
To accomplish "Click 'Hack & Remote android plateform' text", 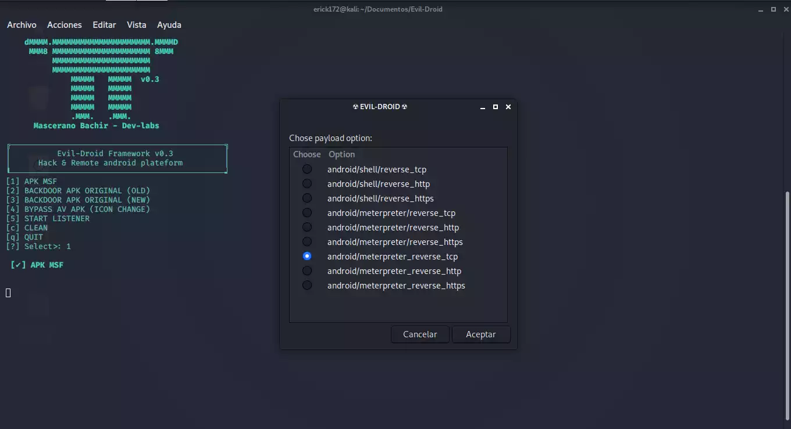I will click(x=111, y=163).
